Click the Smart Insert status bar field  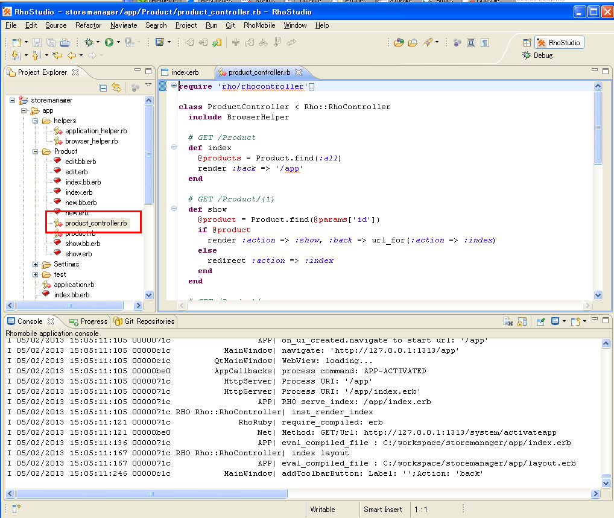(x=382, y=510)
